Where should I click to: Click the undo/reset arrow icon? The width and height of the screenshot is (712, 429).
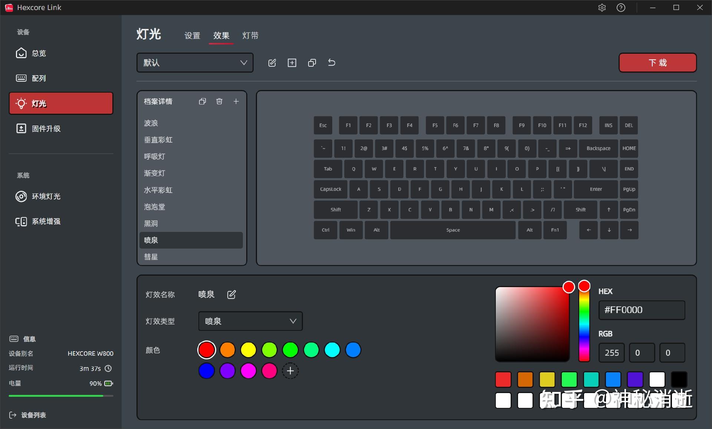point(331,63)
